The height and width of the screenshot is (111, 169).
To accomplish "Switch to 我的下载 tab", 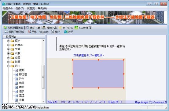I will [33, 28].
